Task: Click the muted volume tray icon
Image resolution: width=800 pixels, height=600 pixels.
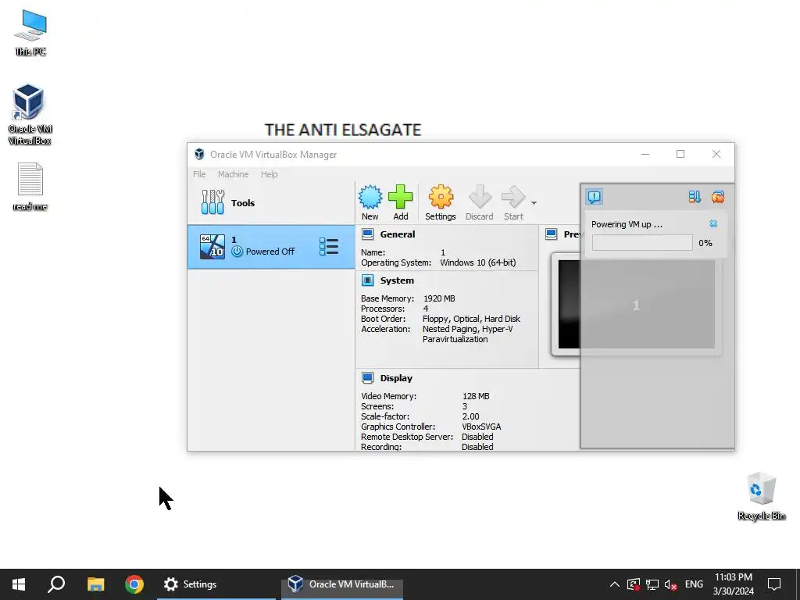Action: coord(671,584)
